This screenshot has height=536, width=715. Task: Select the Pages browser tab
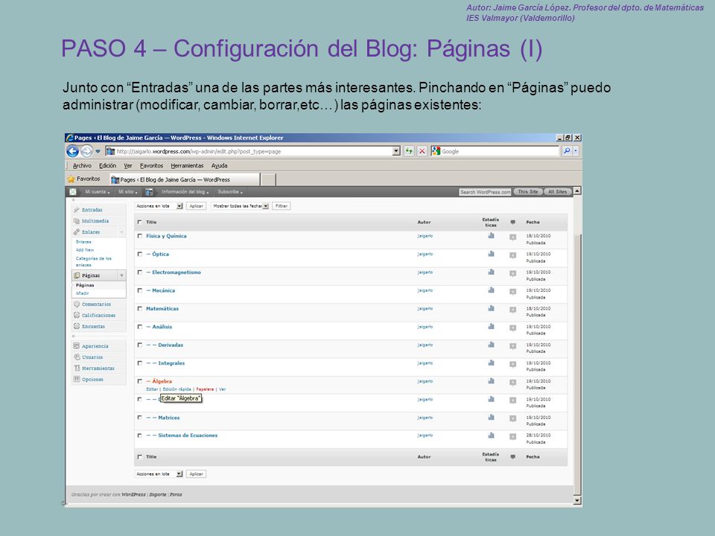[185, 179]
